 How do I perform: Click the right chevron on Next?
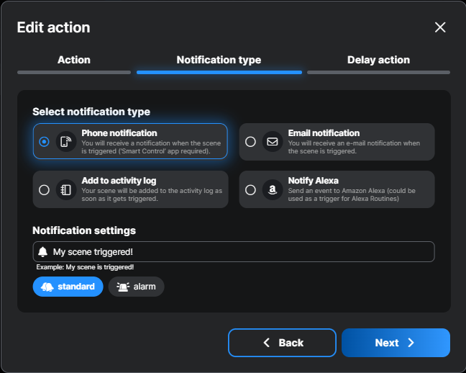point(411,343)
